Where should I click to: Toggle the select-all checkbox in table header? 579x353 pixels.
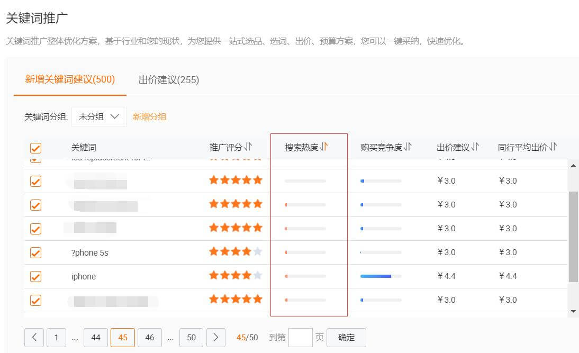pos(35,148)
